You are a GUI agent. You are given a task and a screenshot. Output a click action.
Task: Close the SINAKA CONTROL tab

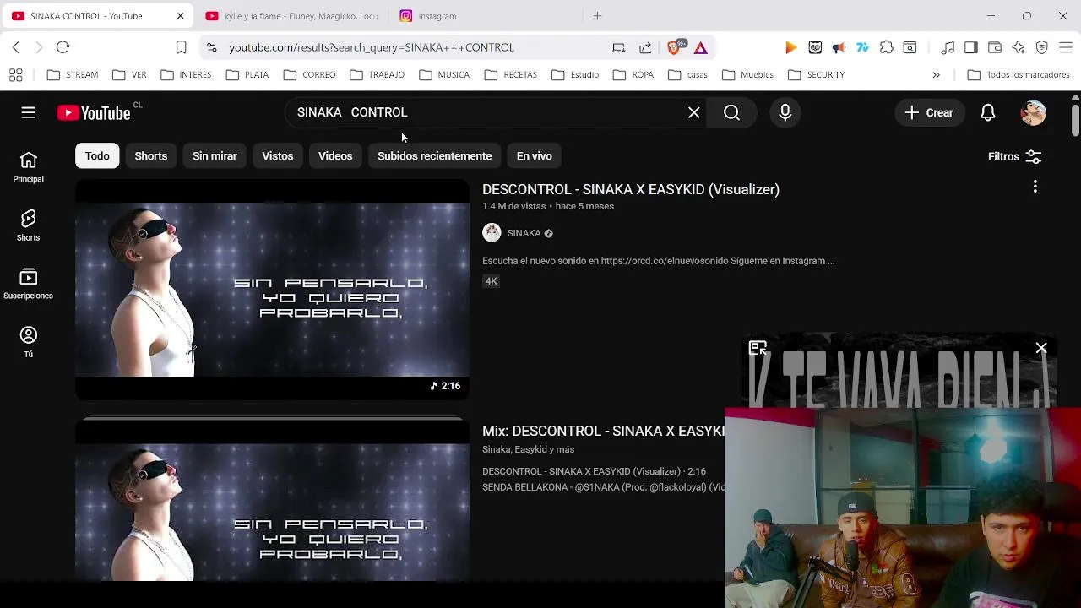point(180,16)
